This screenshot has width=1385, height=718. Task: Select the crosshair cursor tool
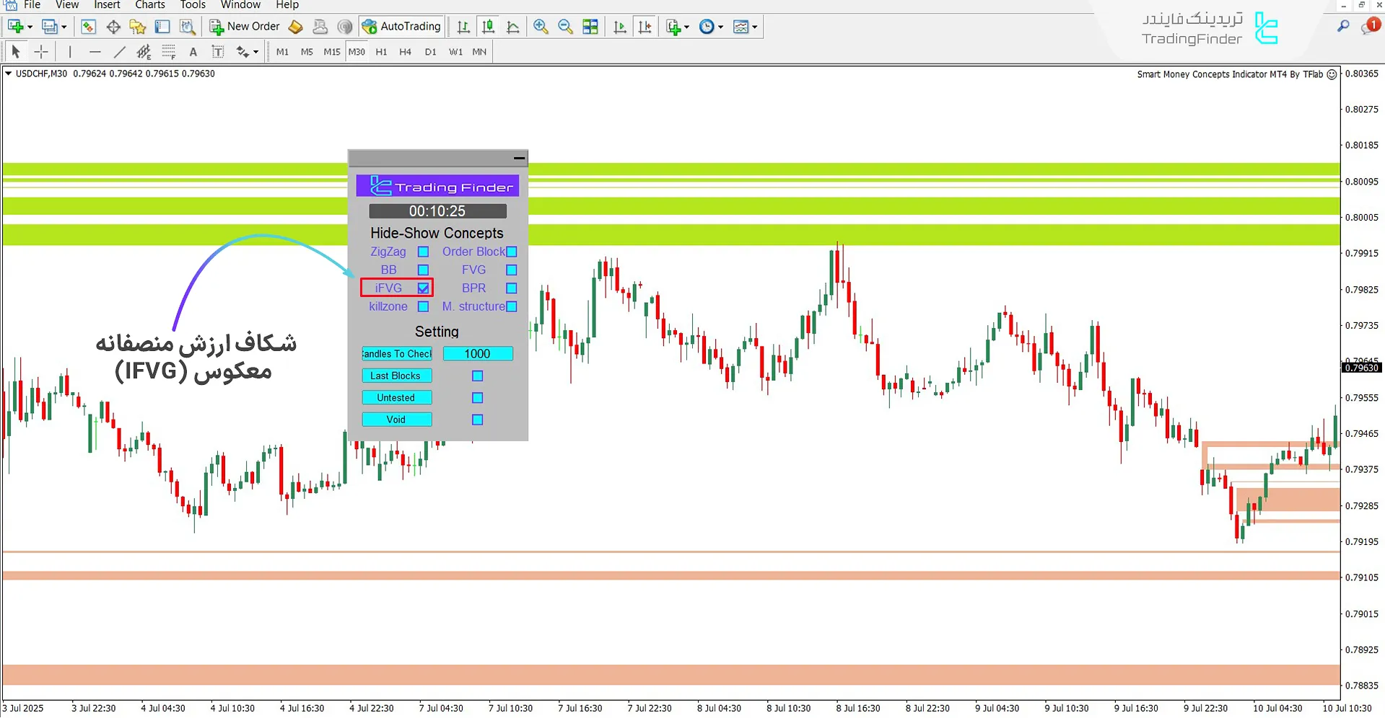[41, 52]
